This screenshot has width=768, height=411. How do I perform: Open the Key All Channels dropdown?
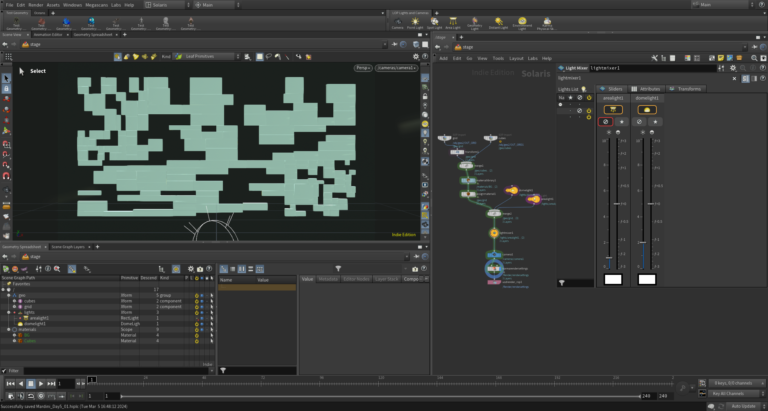pos(737,394)
